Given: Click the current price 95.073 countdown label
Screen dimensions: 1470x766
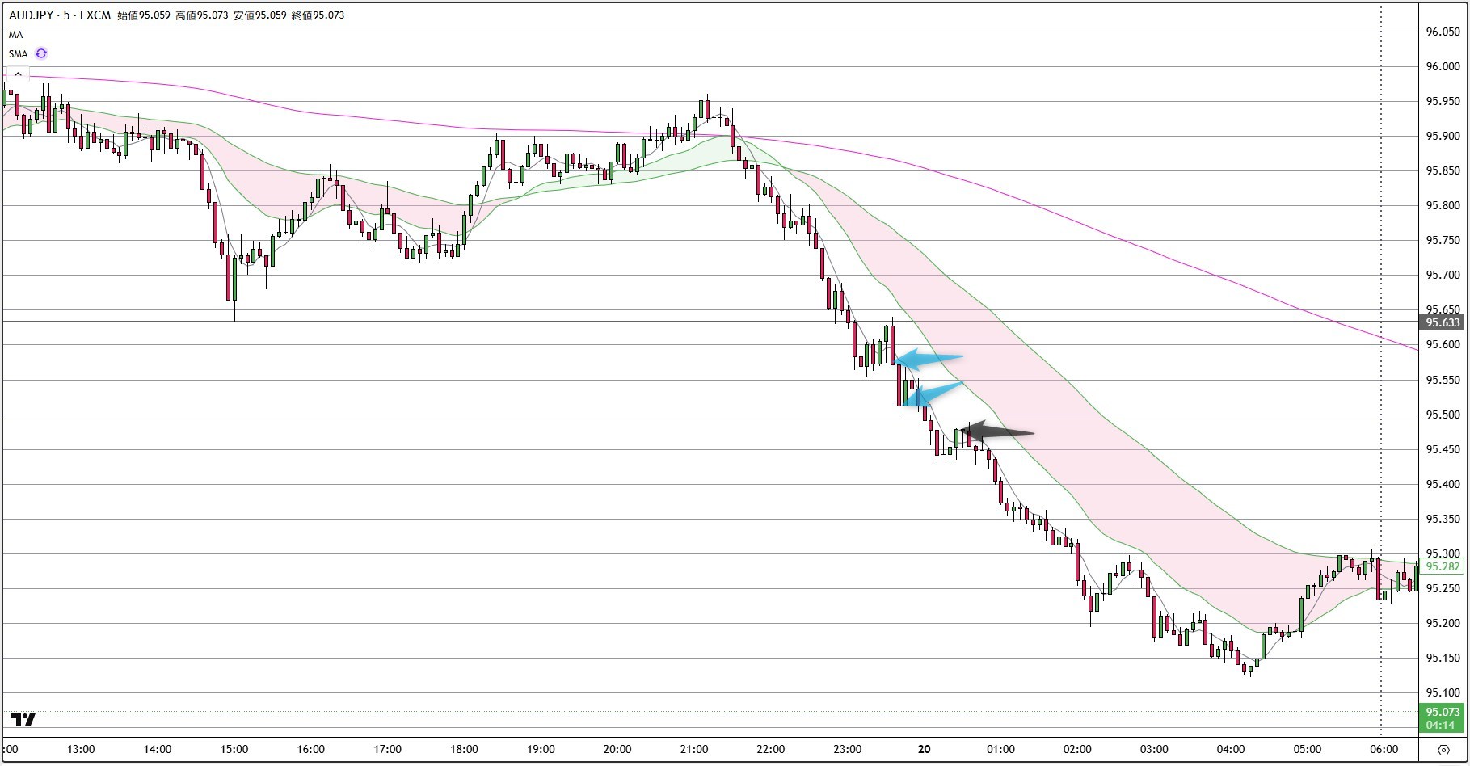Looking at the screenshot, I should click(1443, 718).
